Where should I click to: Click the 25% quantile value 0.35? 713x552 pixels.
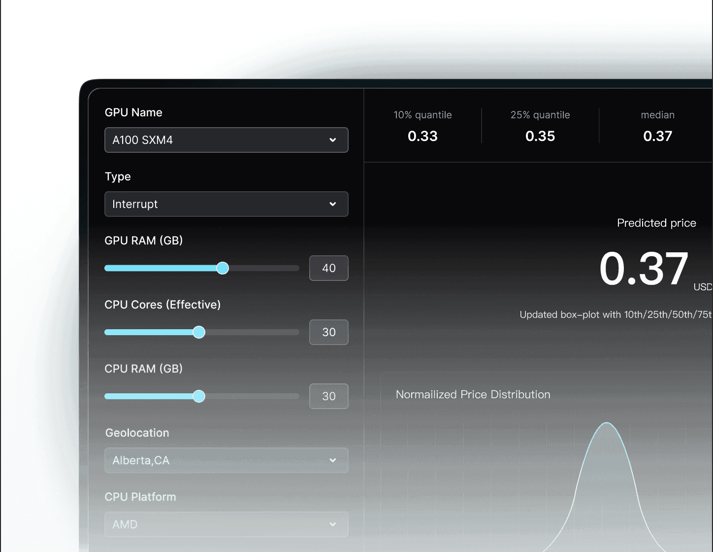(540, 136)
